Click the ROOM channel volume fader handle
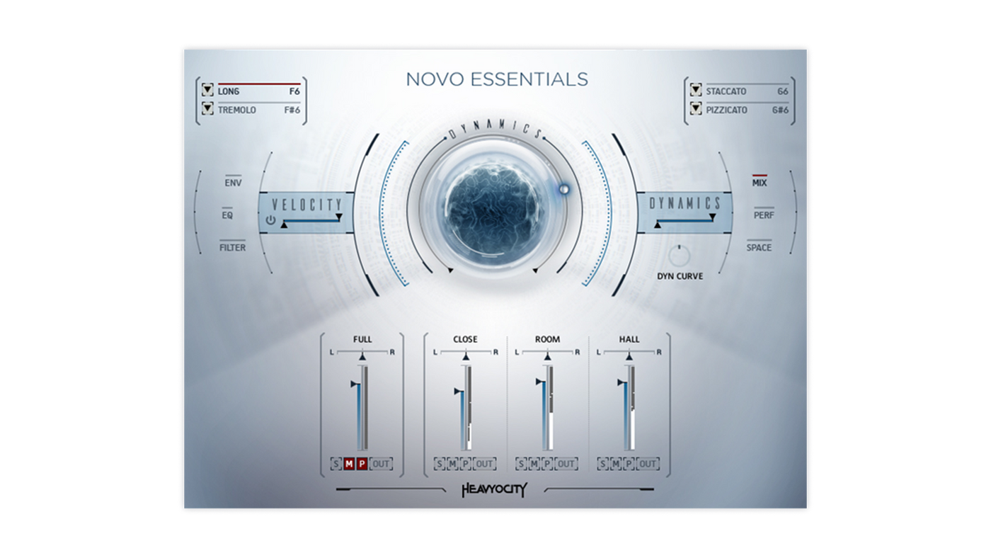The height and width of the screenshot is (558, 991). point(539,382)
